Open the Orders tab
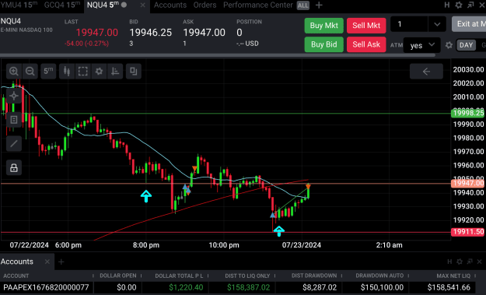 tap(205, 5)
